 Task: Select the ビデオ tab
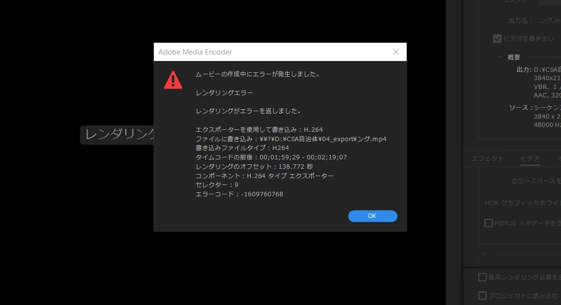tap(530, 158)
